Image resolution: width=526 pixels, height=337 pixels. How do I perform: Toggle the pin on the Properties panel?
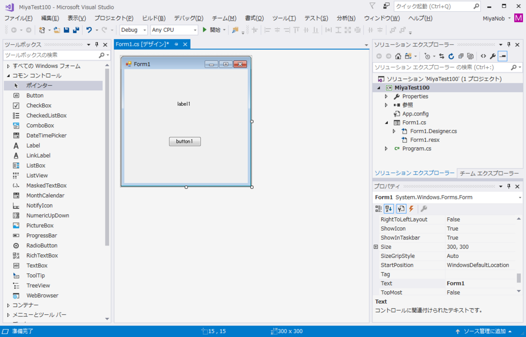(509, 186)
